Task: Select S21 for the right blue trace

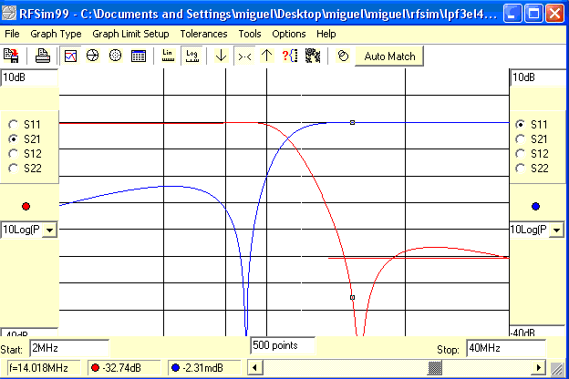Action: pos(520,138)
